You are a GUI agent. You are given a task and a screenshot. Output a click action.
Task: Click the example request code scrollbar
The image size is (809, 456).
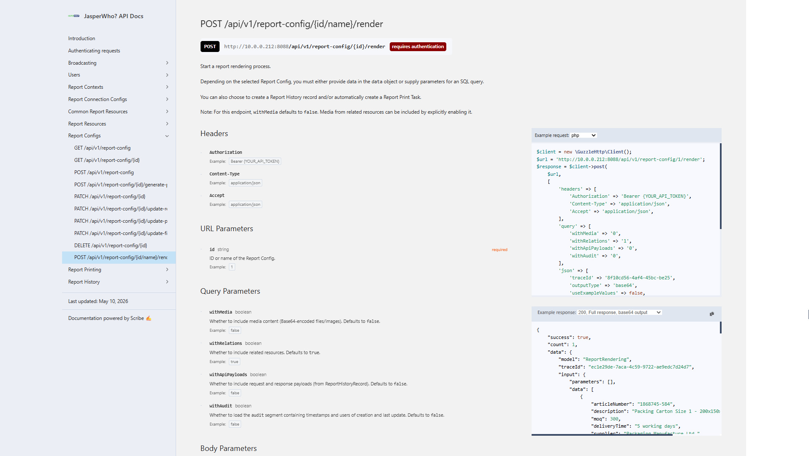720,186
